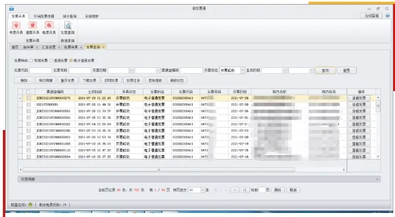Click the 下载发票 download button

(x=89, y=81)
